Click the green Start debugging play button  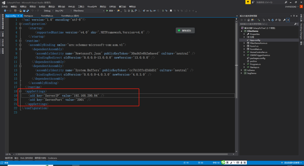[107, 11]
